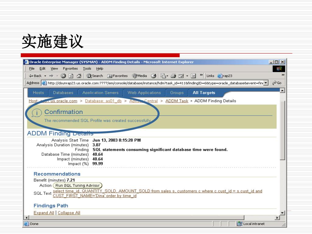This screenshot has height=234, width=312.
Task: Click the Edit page toolbar icon
Action: point(181,76)
